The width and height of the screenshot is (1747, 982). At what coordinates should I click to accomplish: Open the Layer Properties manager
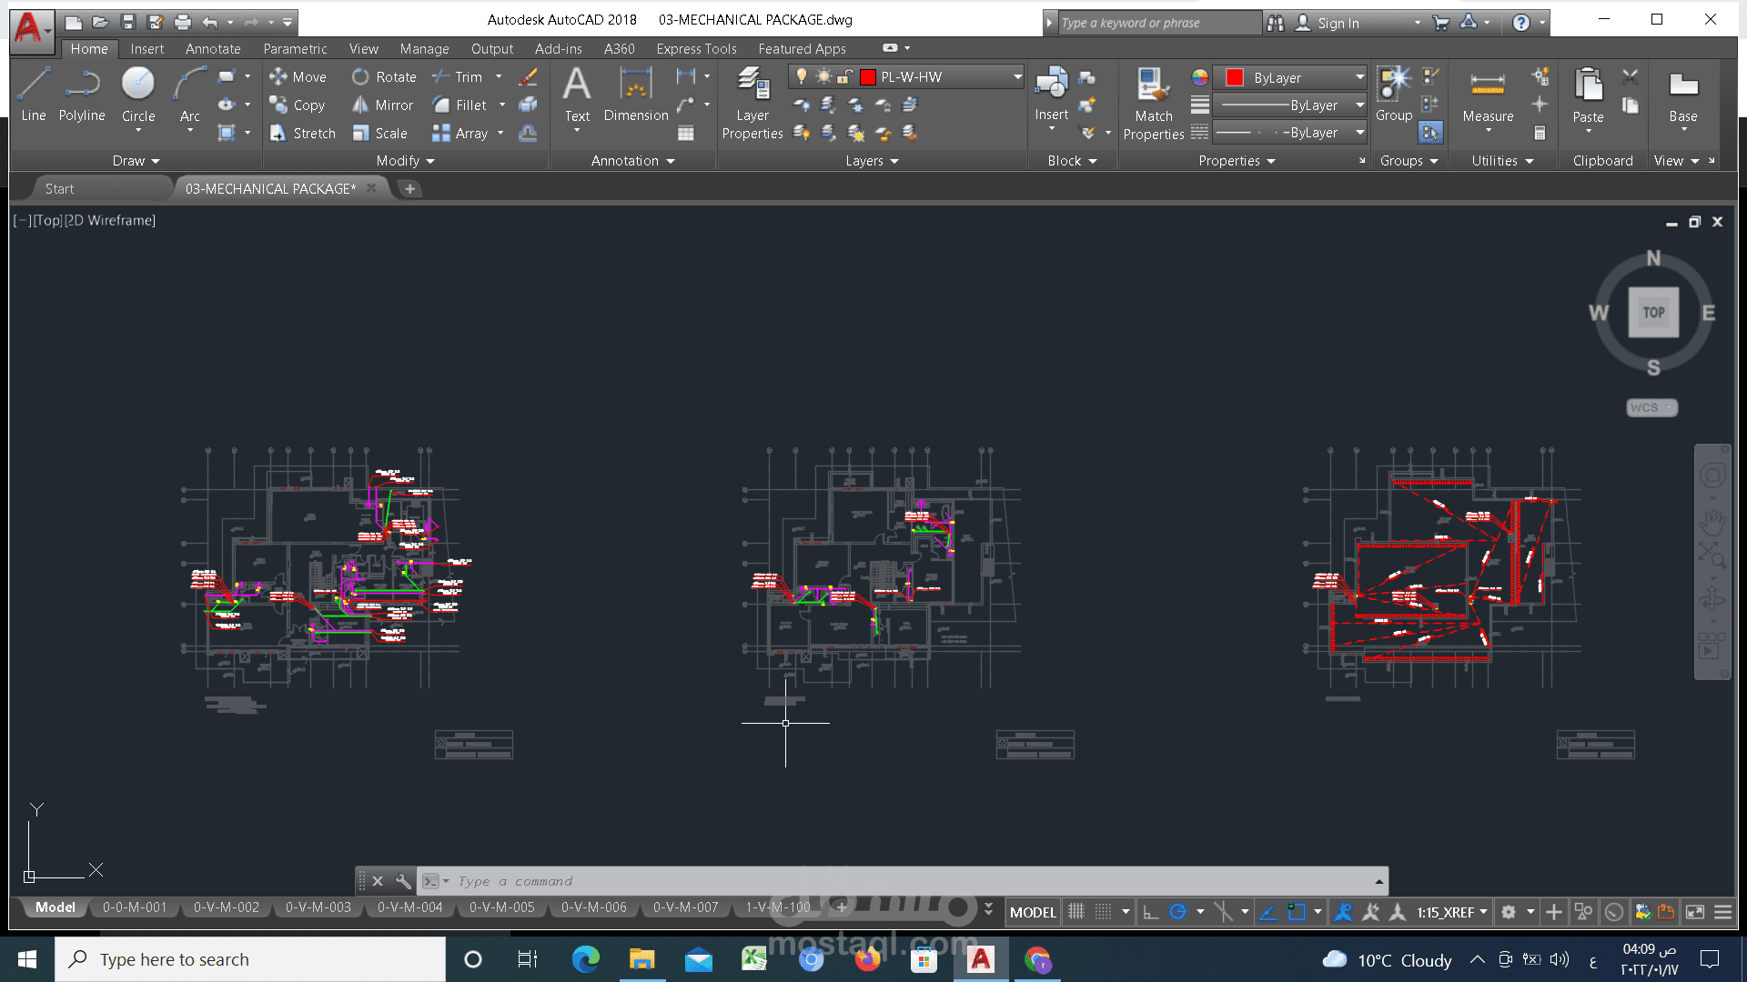click(x=752, y=103)
